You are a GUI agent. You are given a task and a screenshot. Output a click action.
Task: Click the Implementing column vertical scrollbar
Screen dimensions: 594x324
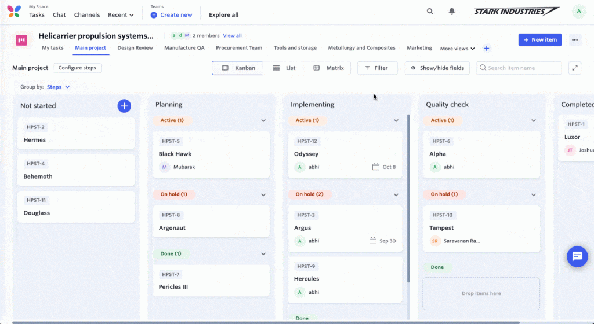point(408,198)
